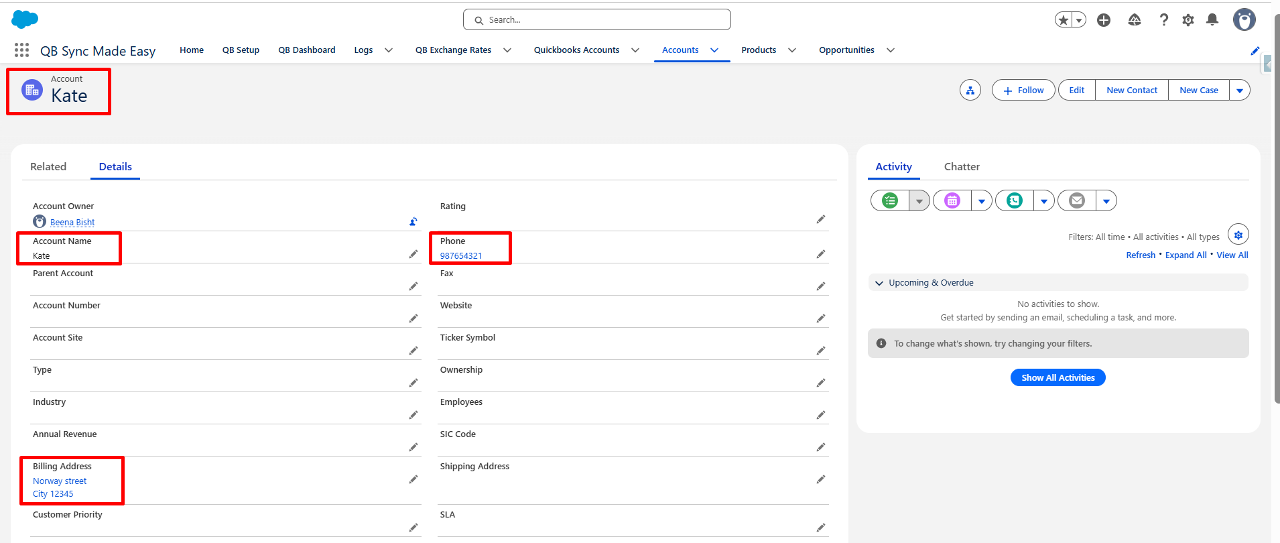Collapse the Upcoming & Overdue section
Screen dimensions: 1280x543
click(879, 283)
